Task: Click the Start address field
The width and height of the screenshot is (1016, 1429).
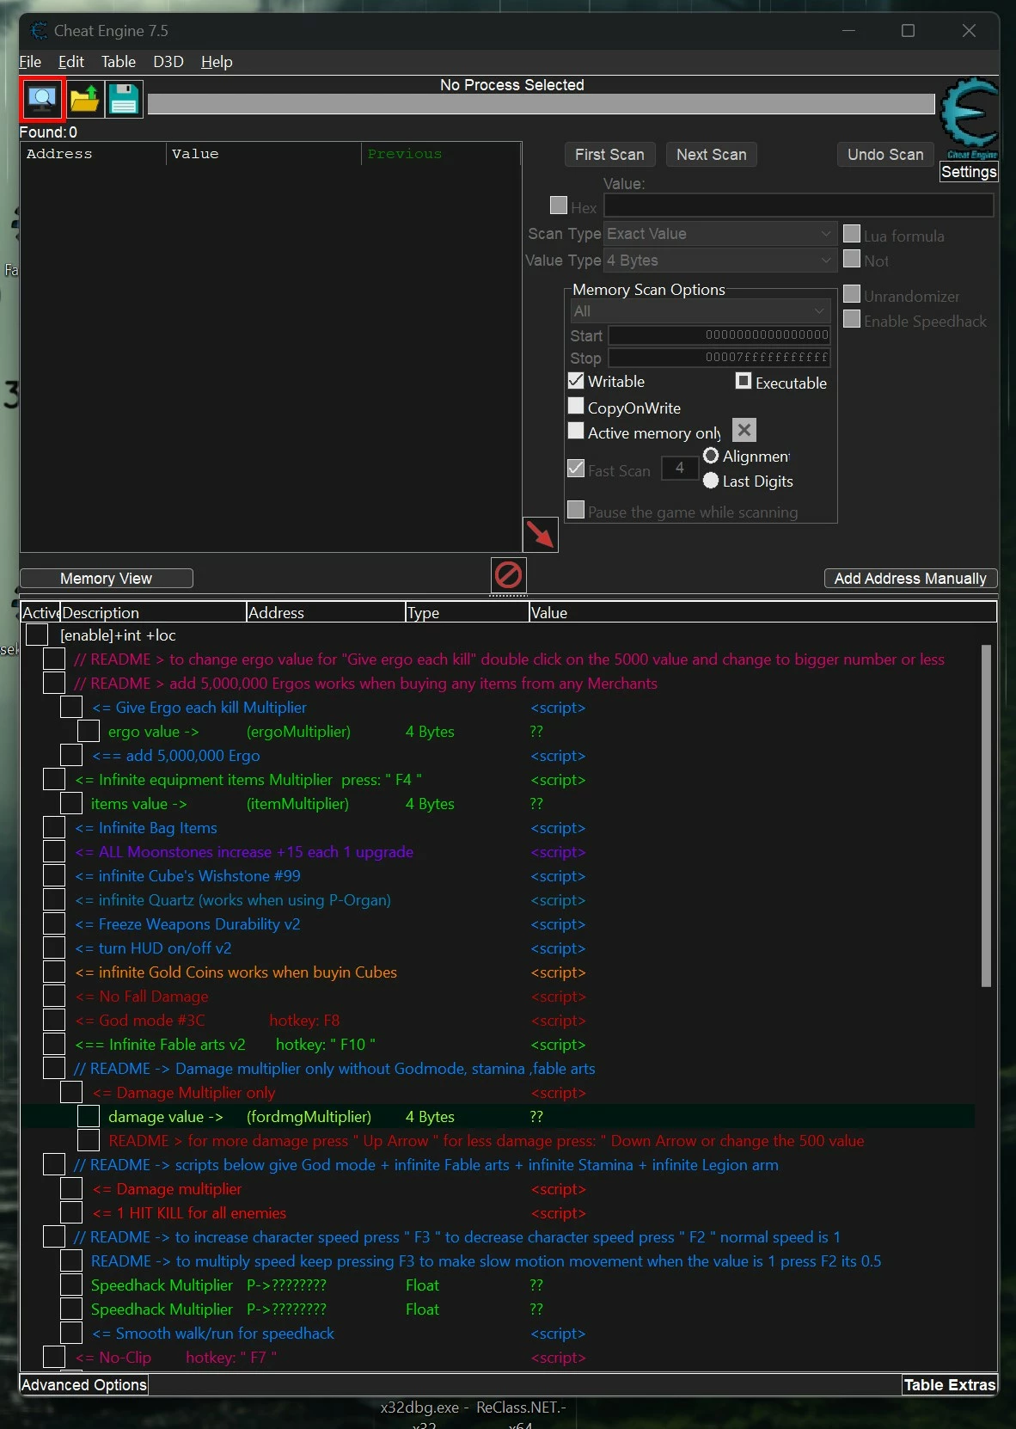Action: click(719, 335)
